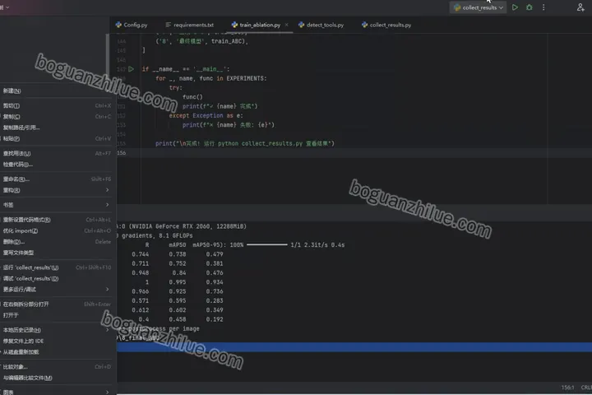Expand the 书签 submenu
The height and width of the screenshot is (395, 592).
[x=57, y=205]
